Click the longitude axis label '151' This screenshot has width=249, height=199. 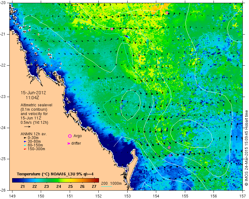click(x=70, y=196)
